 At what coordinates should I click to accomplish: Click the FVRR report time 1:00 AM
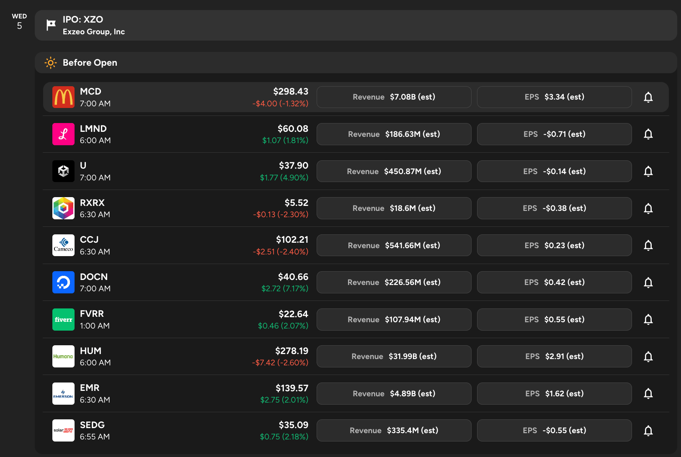pos(95,326)
